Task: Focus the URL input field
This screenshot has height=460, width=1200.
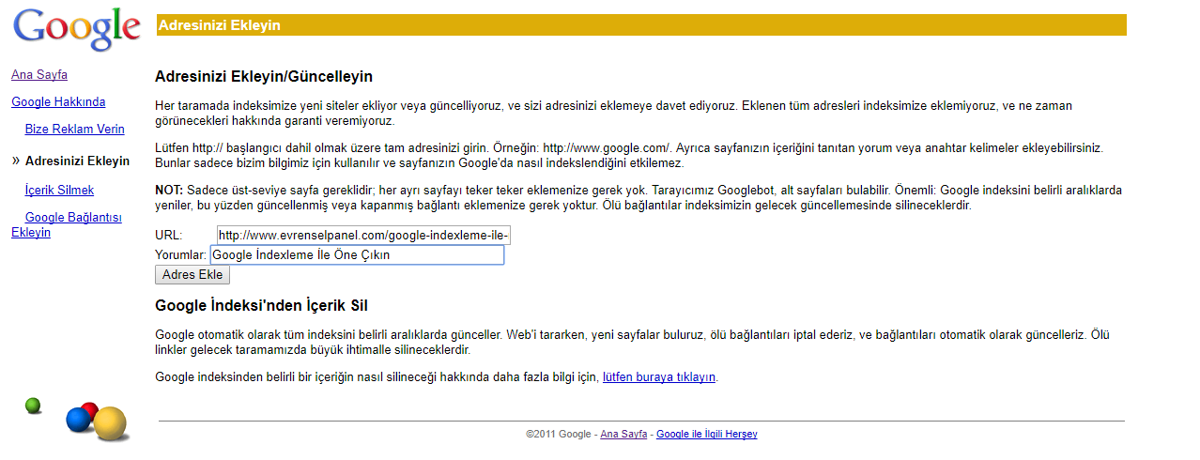Action: 363,235
